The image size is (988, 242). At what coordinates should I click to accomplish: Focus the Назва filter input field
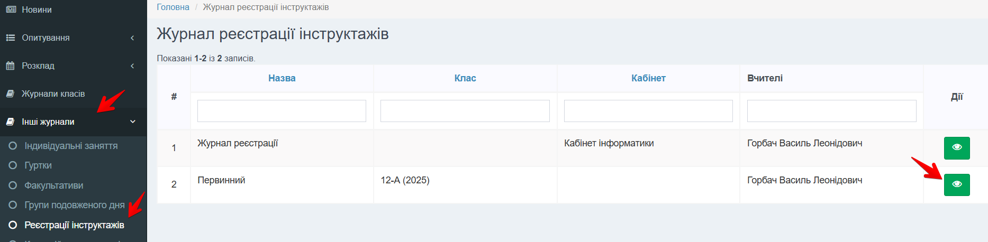pos(282,111)
